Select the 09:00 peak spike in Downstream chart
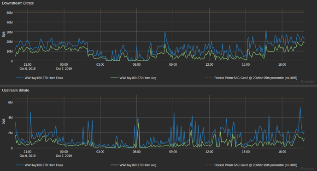317x171 pixels. click(x=165, y=32)
